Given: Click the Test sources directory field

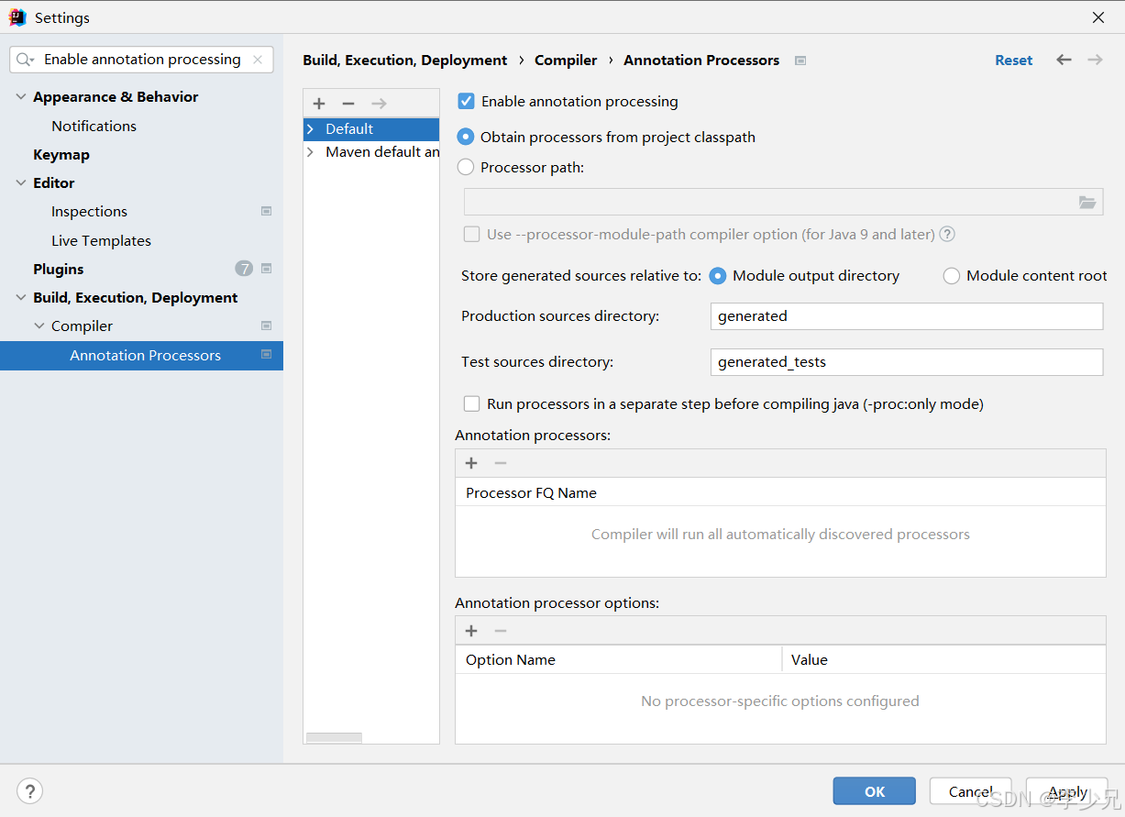Looking at the screenshot, I should pos(907,362).
